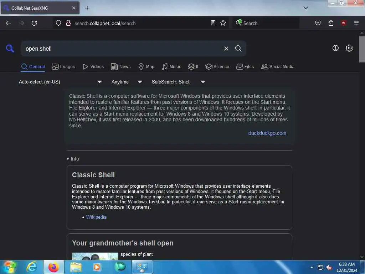Switch to the Music search tab

[x=171, y=67]
